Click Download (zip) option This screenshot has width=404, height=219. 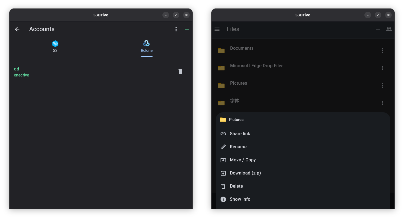tap(245, 173)
